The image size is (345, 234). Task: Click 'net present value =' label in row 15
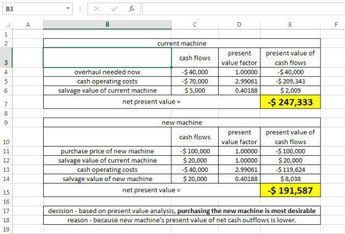[152, 190]
